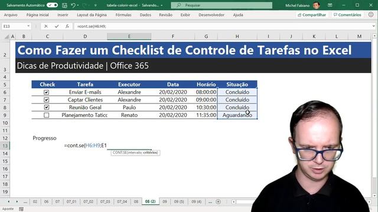Image resolution: width=378 pixels, height=212 pixels.
Task: Open the Layout da Página tab
Action: 92,15
